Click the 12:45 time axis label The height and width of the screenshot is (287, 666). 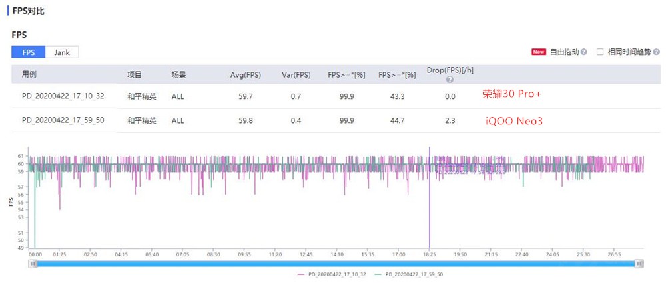[x=306, y=255]
